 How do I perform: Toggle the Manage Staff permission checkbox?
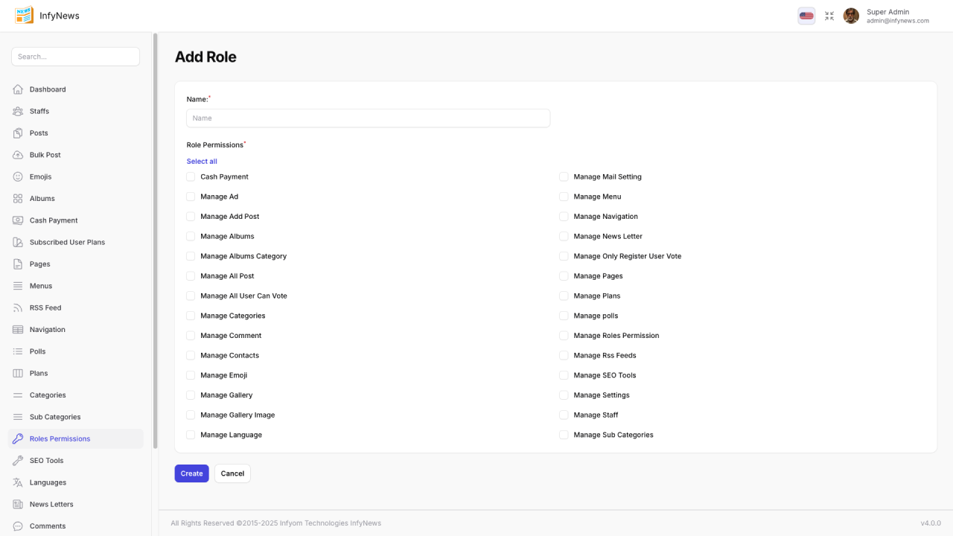pos(564,415)
